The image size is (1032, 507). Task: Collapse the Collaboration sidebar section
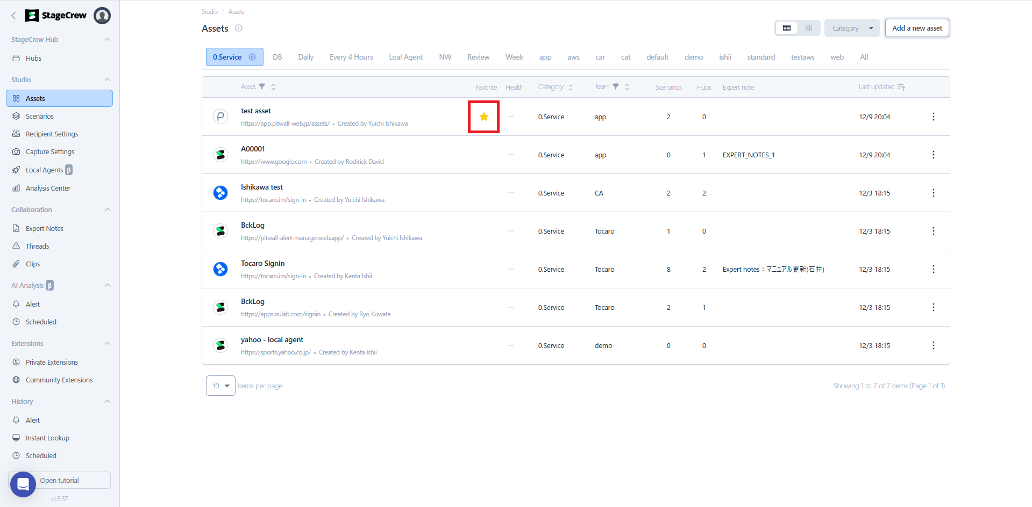[107, 209]
